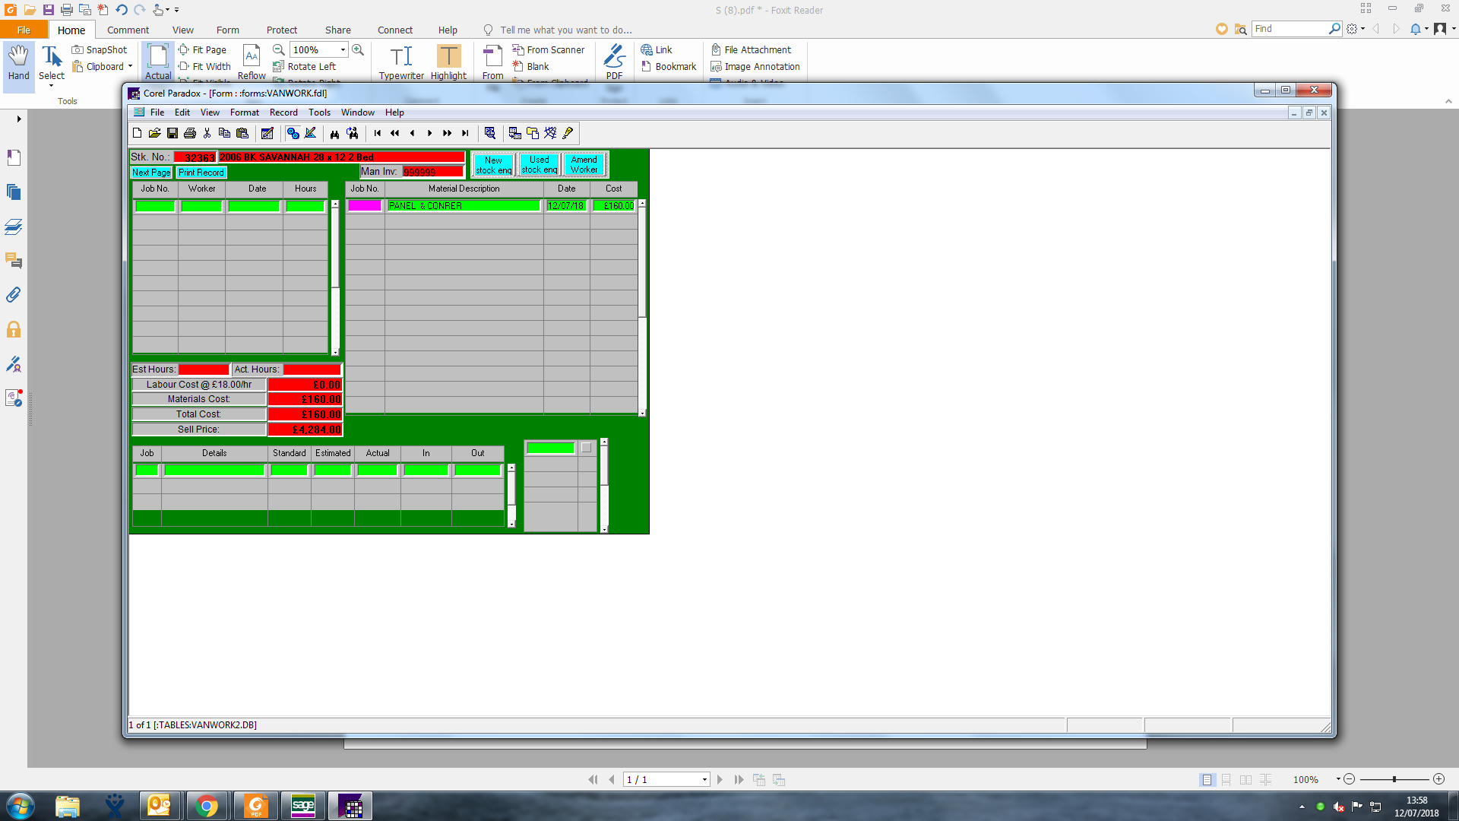Click the File Attachment button
This screenshot has height=821, width=1459.
click(751, 49)
